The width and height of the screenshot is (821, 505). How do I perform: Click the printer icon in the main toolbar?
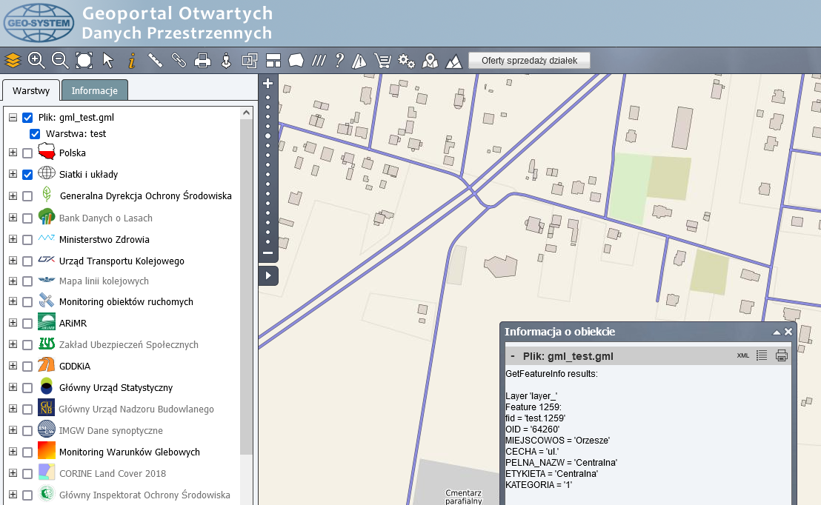click(x=202, y=61)
